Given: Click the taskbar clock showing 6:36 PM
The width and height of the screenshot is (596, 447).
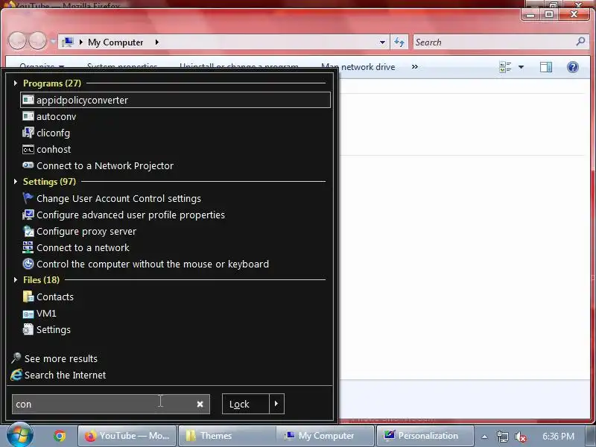Looking at the screenshot, I should coord(558,436).
